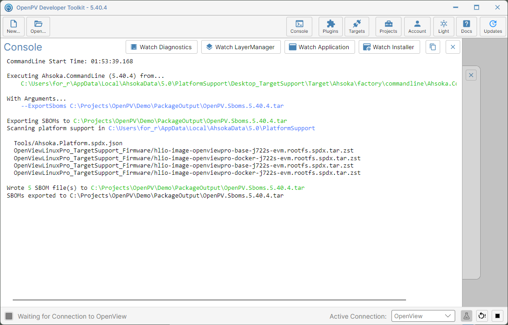
Task: Click the 'Wrote 5 SBOM file(s) to' line
Action: (156, 188)
